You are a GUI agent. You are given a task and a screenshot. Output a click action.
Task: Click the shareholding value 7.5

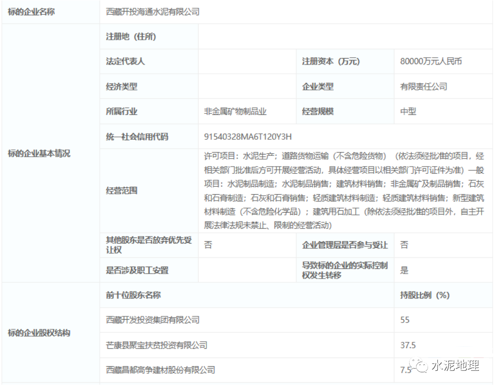[406, 369]
